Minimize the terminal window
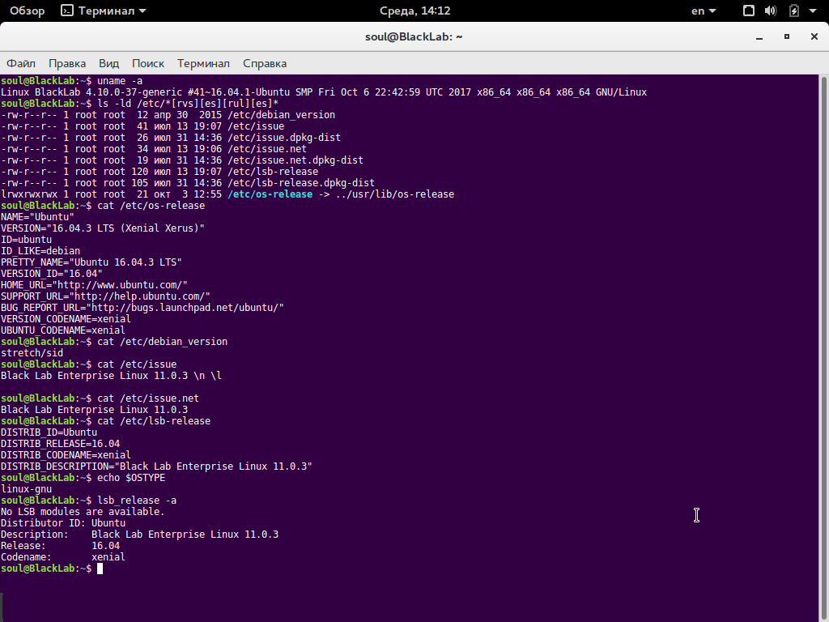829x622 pixels. 759,37
